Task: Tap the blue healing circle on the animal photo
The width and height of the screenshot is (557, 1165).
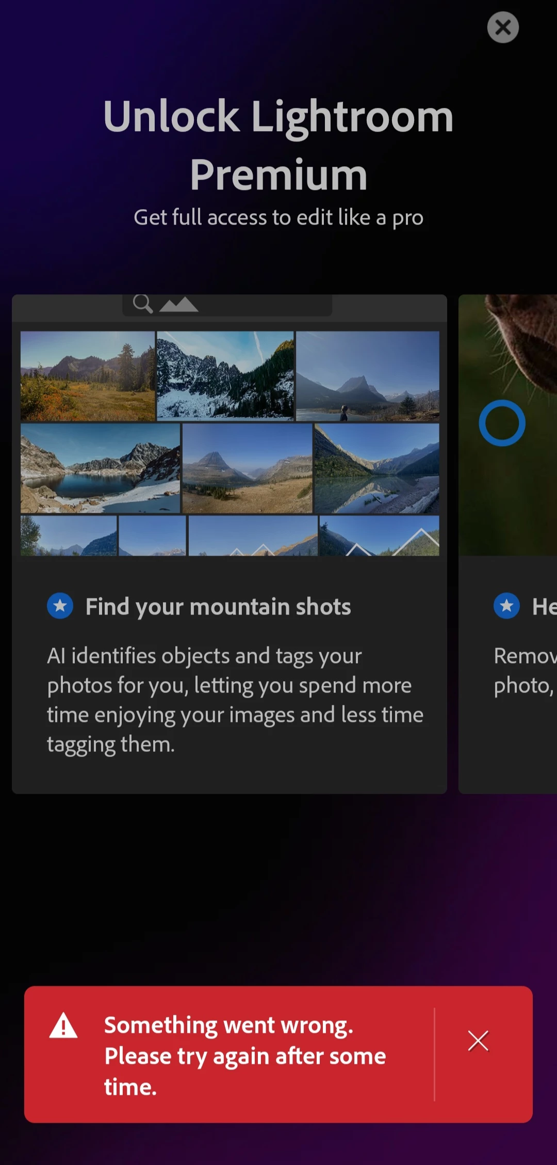Action: [x=502, y=423]
